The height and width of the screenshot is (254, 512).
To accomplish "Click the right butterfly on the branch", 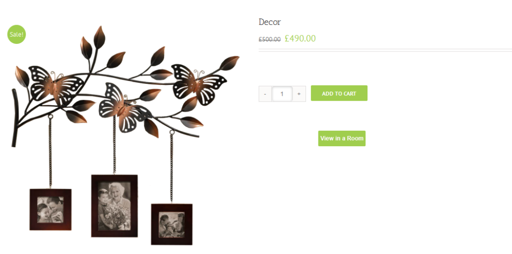I will coord(198,84).
